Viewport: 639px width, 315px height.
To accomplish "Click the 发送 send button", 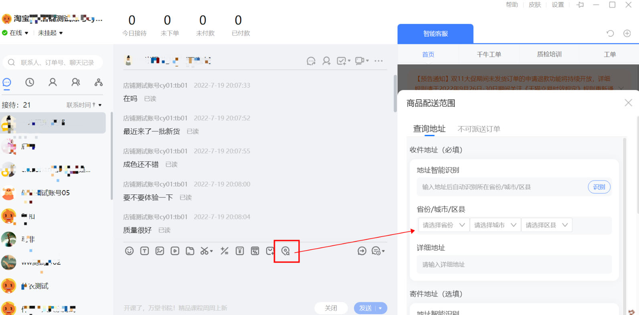I will pos(365,308).
